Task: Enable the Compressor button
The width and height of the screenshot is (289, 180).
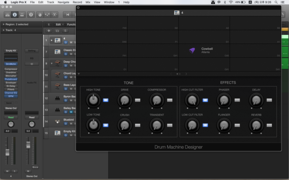Action: [x=170, y=100]
